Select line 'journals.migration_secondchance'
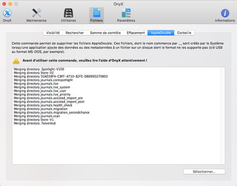Viewport: 237px width, 186px height. [52, 112]
